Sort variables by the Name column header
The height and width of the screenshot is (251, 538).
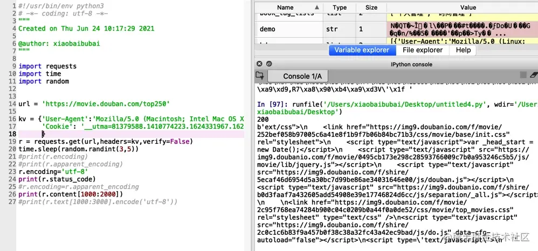tap(289, 7)
